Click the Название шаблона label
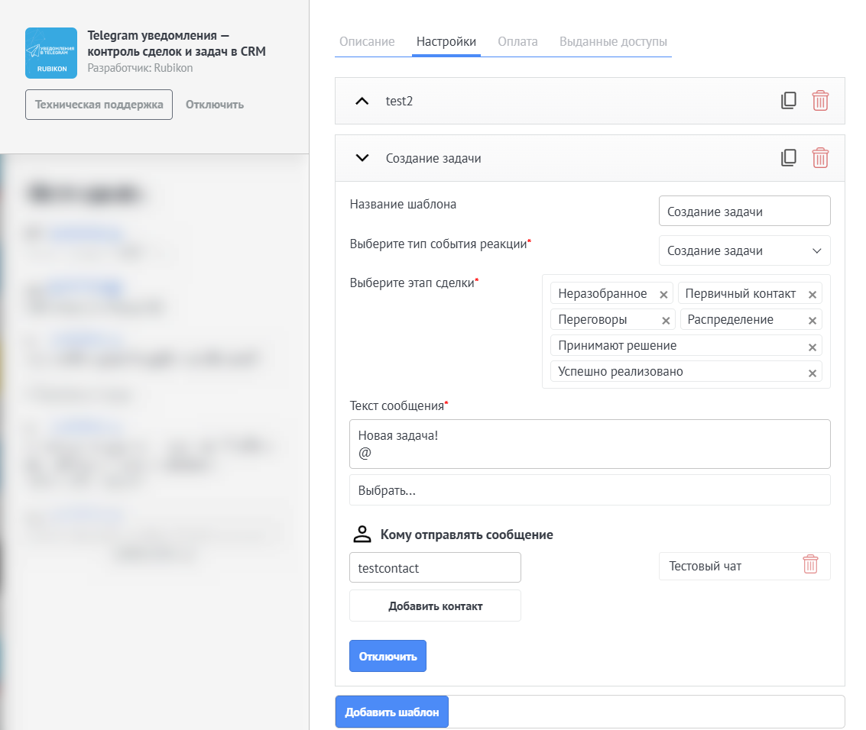 [403, 204]
